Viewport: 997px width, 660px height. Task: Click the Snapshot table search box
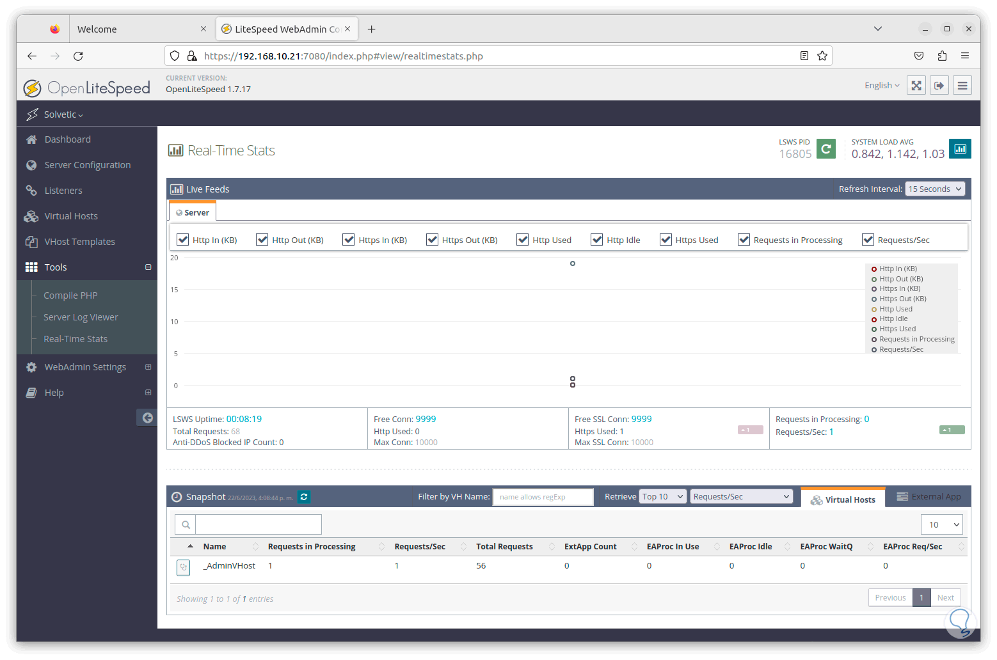tap(259, 525)
